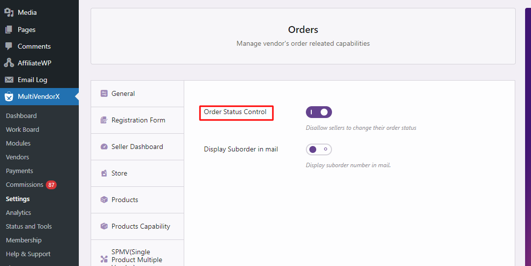
Task: Click the Store tab icon
Action: point(104,173)
